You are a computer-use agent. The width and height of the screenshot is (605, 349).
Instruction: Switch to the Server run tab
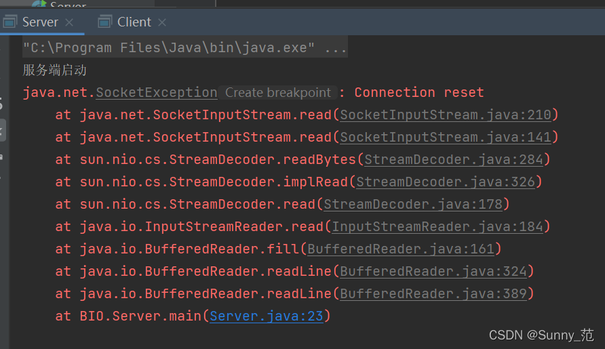40,22
